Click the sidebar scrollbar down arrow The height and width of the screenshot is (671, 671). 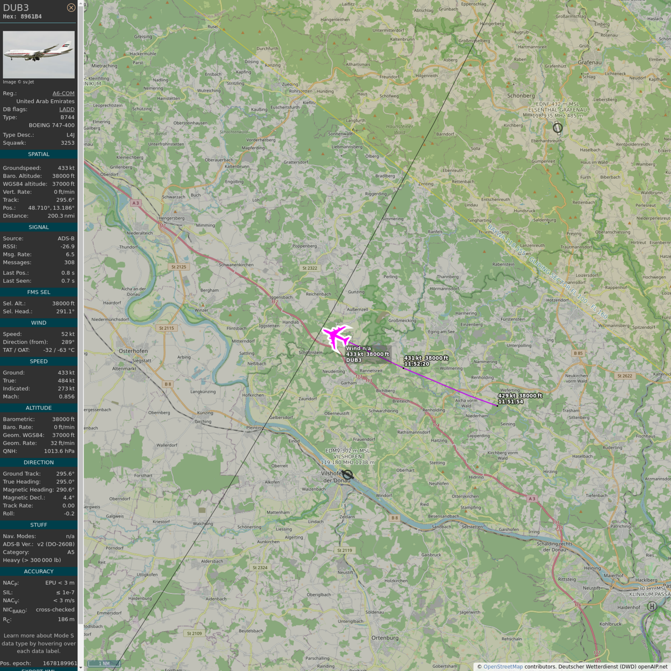(81, 667)
